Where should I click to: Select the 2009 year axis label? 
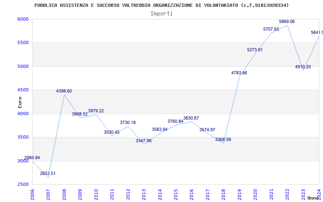pyautogui.click(x=80, y=195)
